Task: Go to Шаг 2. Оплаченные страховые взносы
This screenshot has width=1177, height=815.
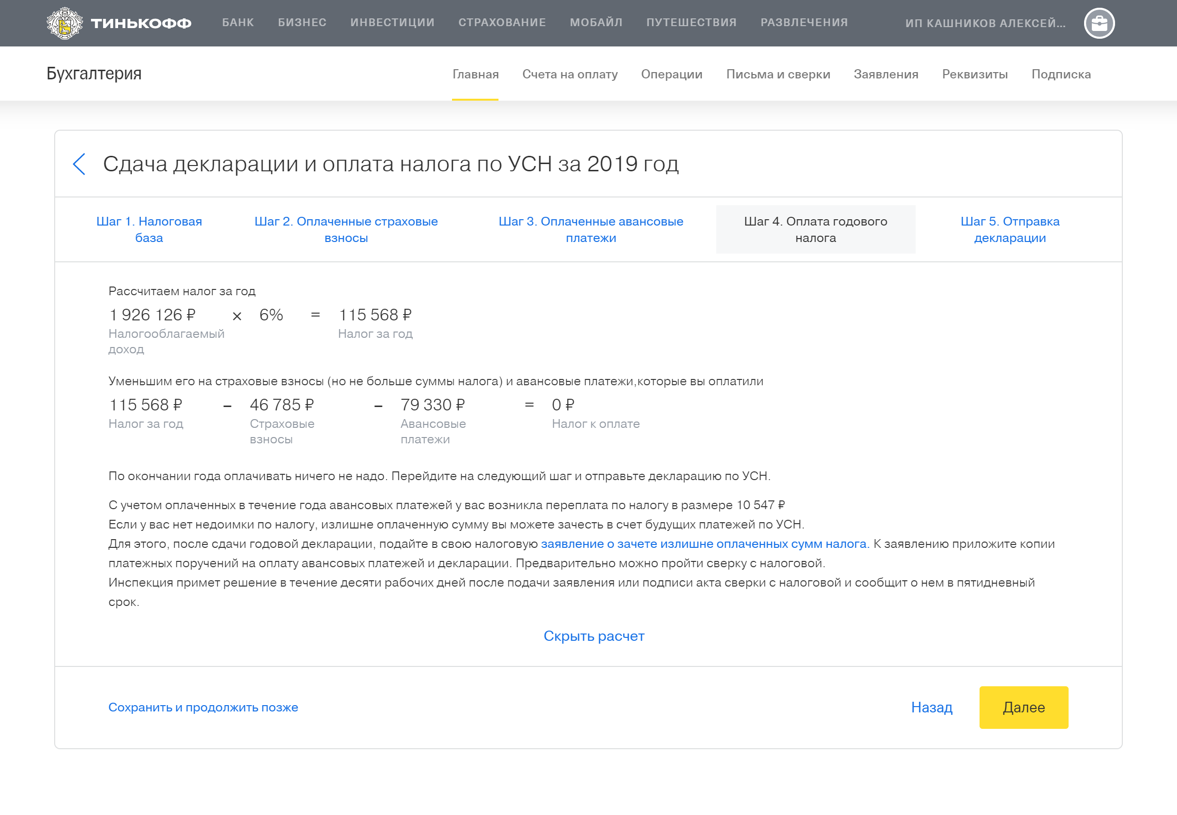Action: coord(346,229)
